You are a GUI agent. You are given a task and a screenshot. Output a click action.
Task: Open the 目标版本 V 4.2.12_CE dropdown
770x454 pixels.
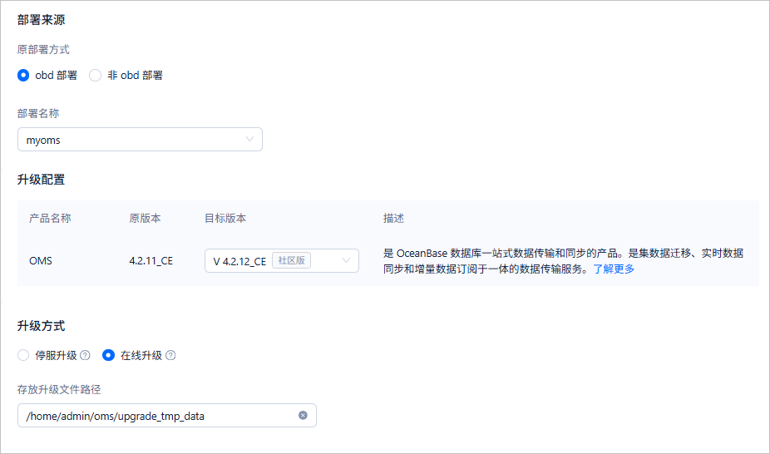click(x=282, y=260)
